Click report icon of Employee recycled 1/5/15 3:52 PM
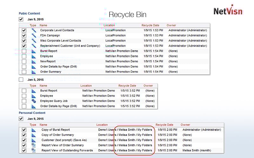This screenshot has height=158, width=254. tap(34, 96)
